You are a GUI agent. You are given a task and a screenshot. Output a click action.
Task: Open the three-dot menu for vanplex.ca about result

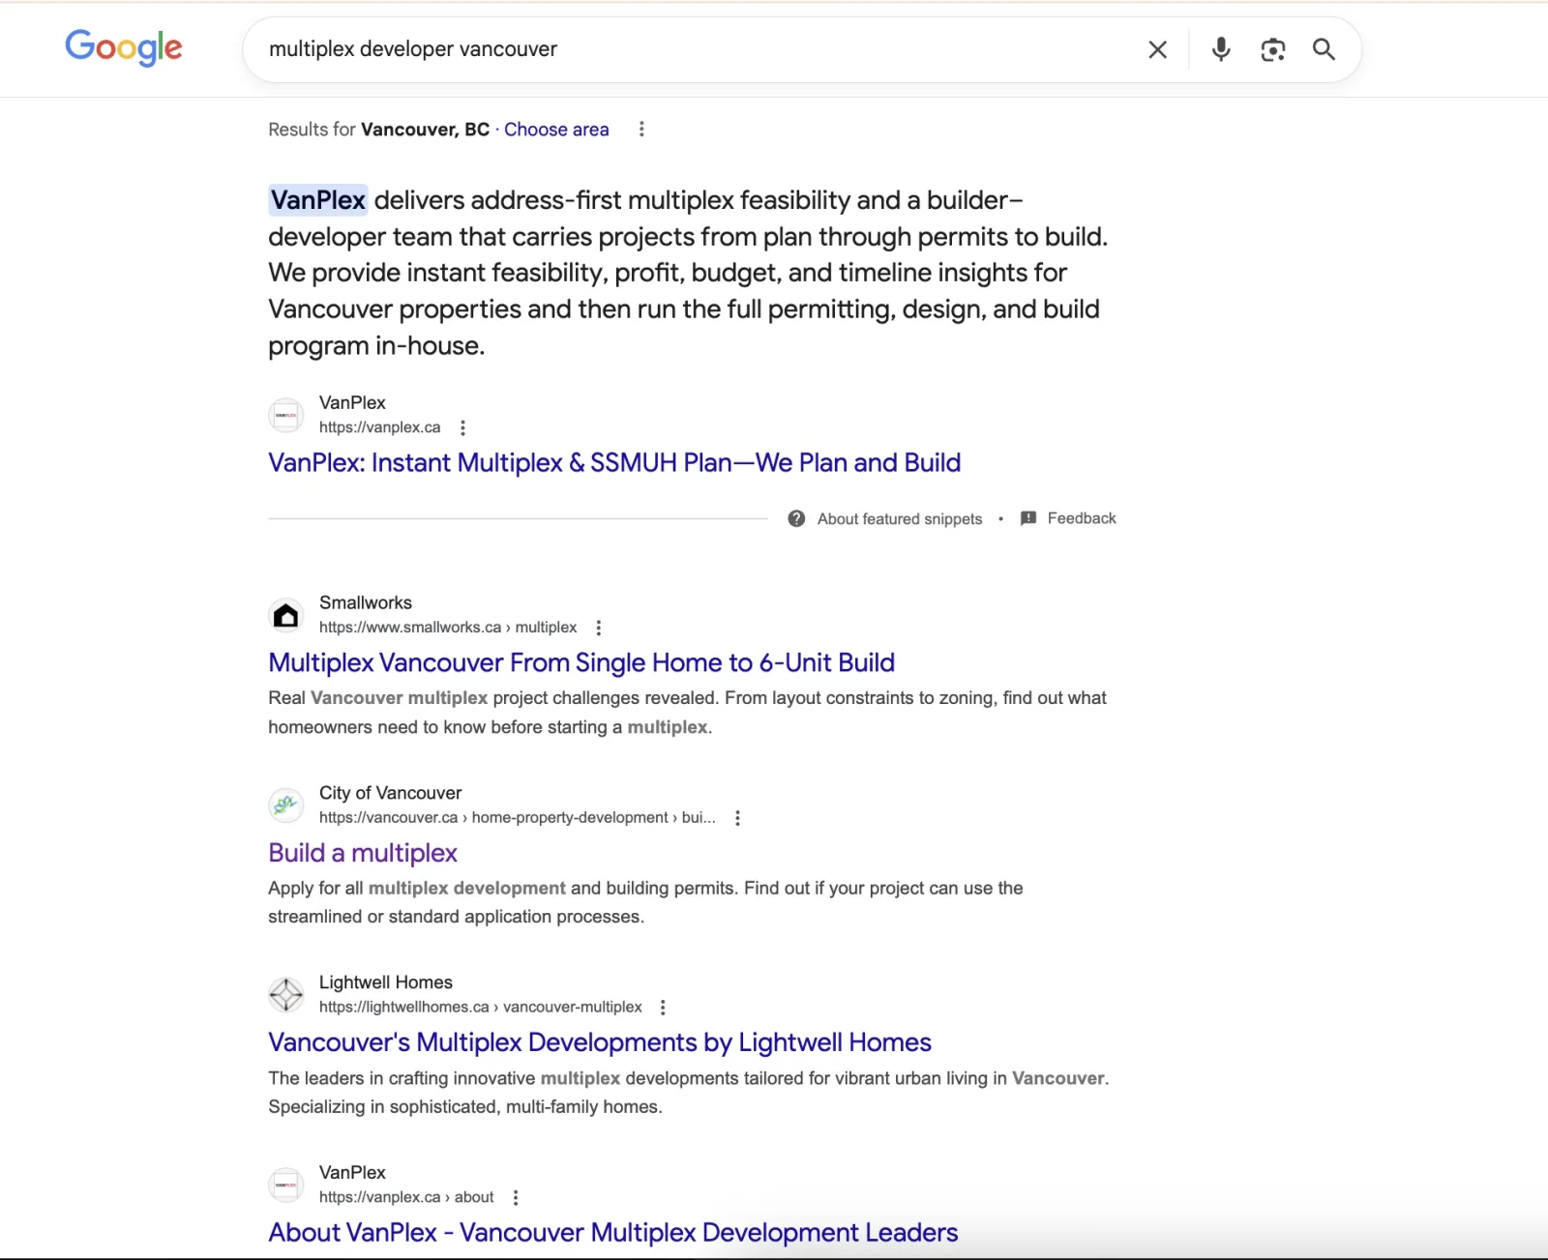click(x=516, y=1197)
